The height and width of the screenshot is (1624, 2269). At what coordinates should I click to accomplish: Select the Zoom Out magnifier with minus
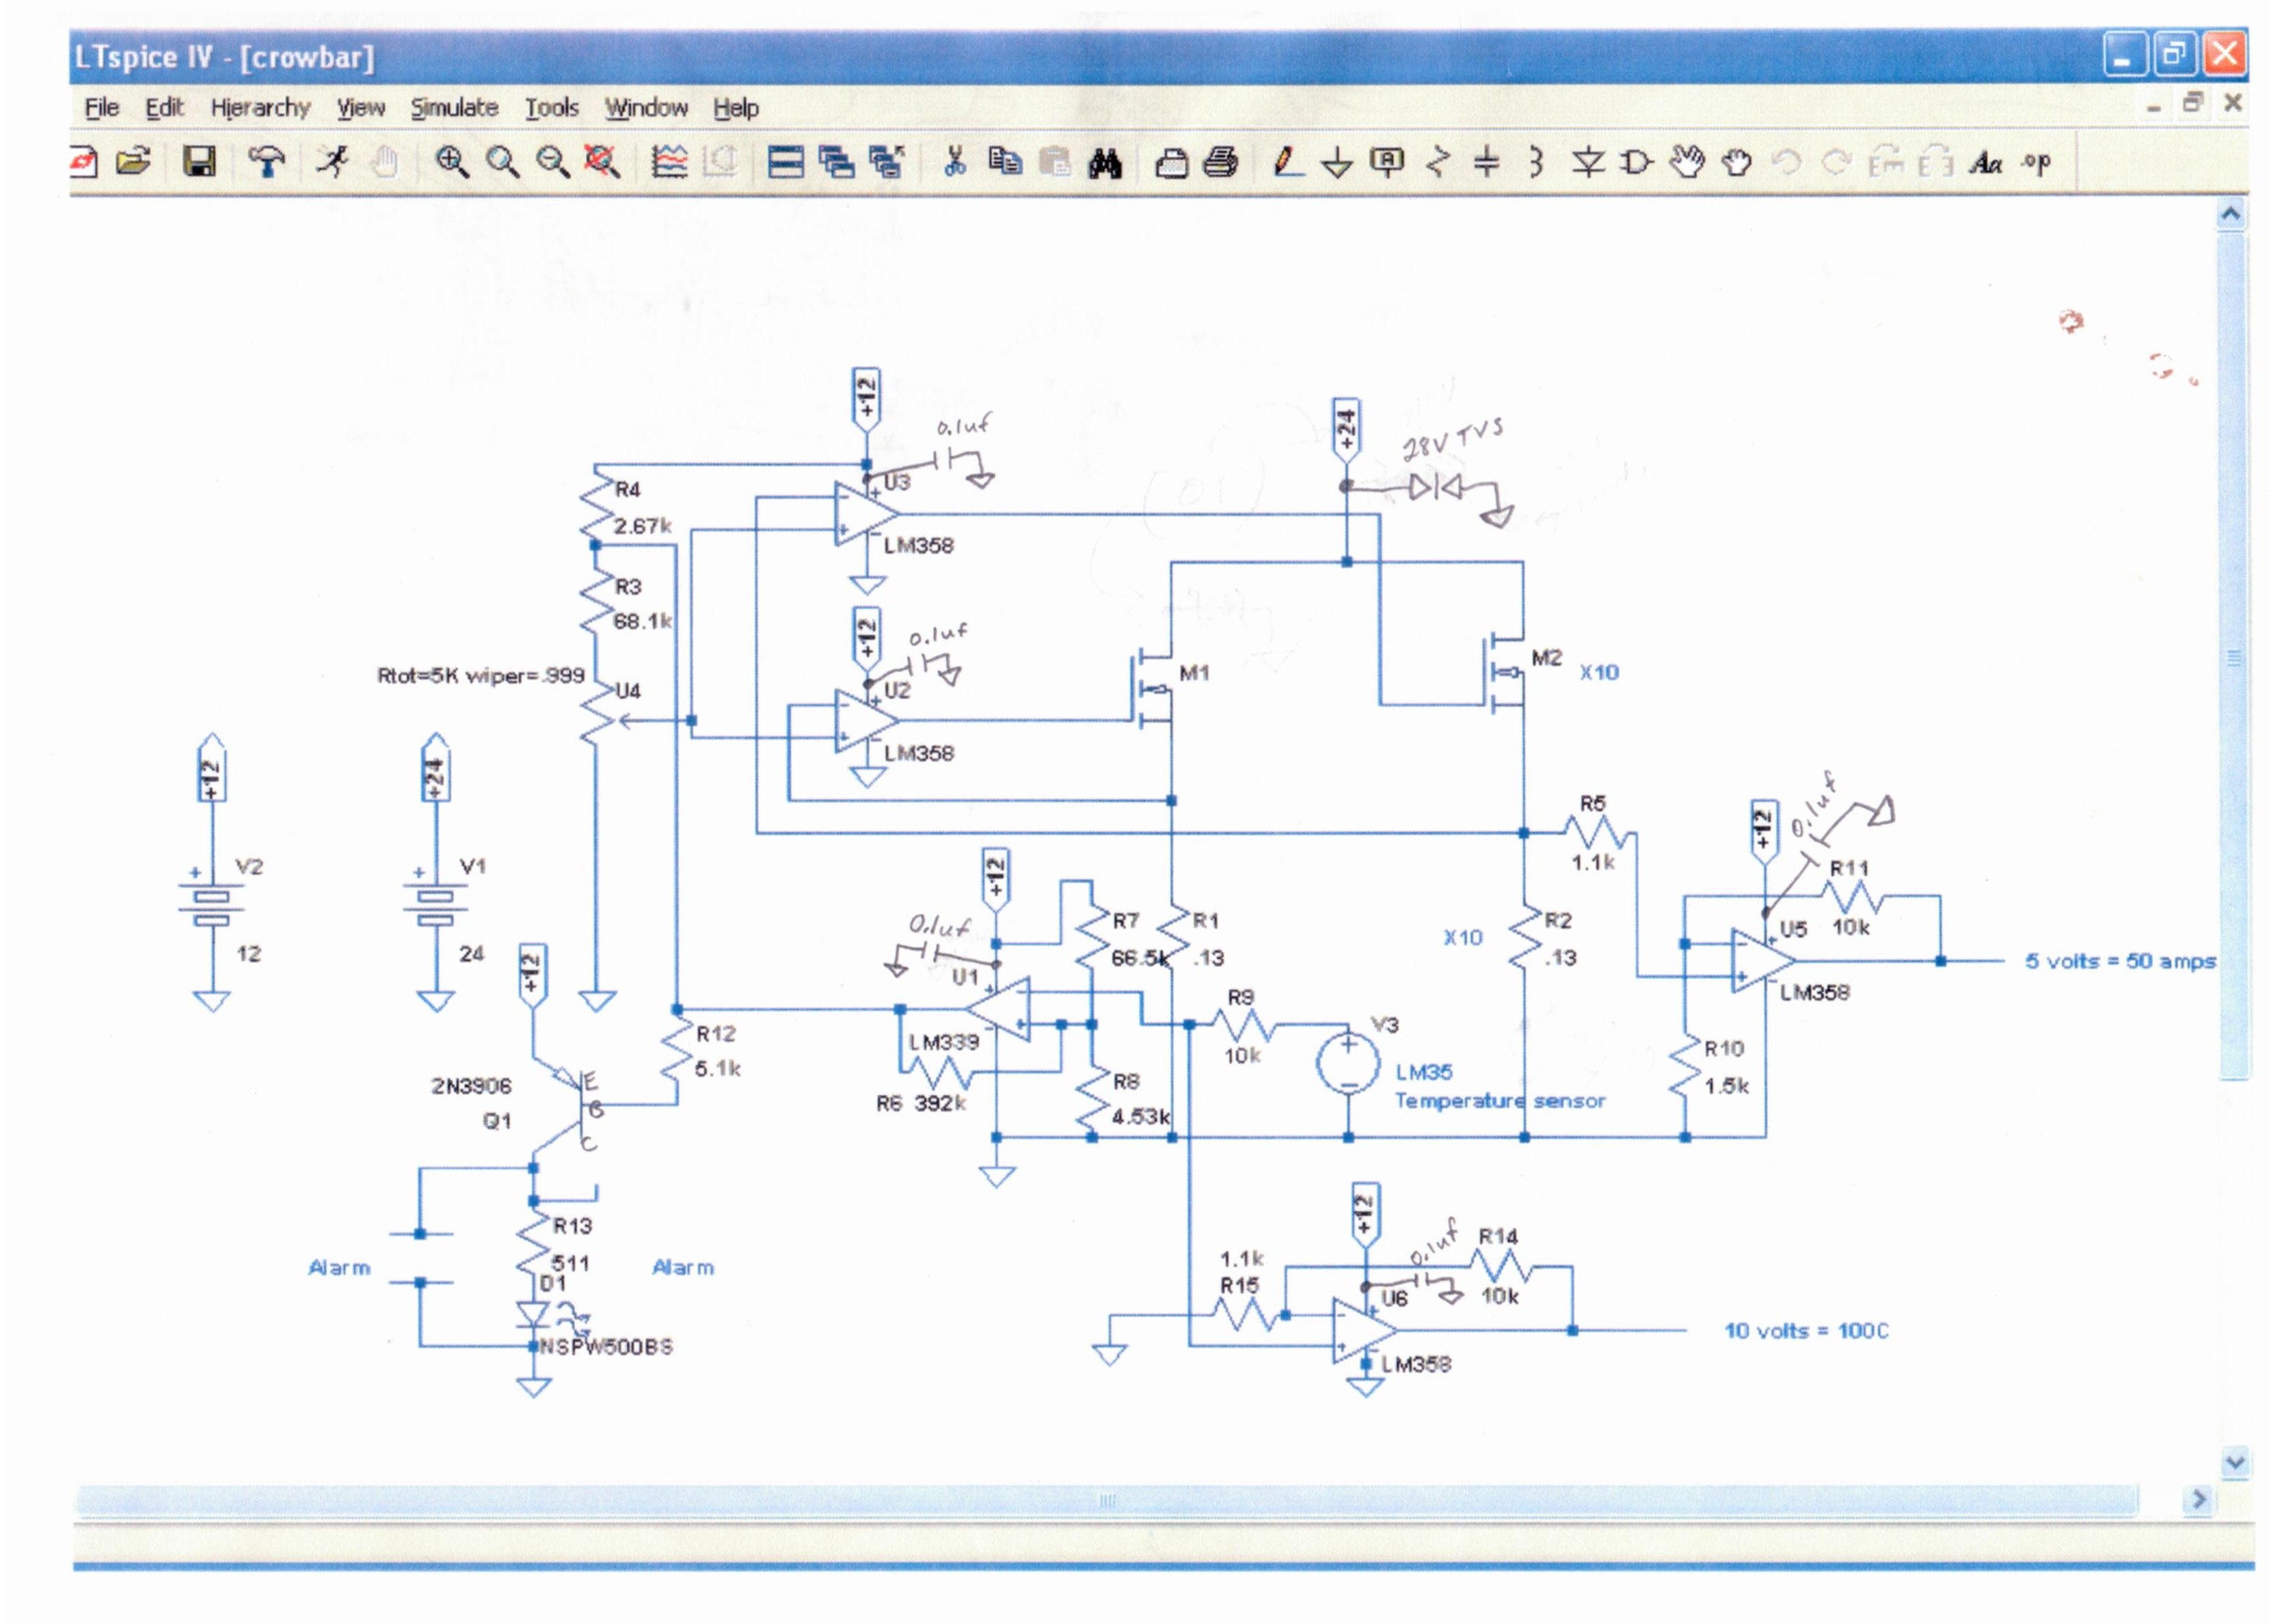click(552, 161)
